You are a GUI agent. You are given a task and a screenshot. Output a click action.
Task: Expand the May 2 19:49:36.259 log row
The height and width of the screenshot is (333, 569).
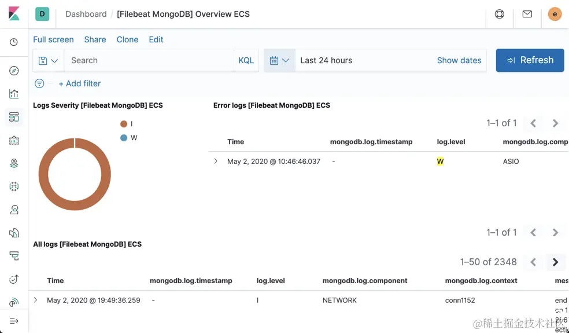[36, 300]
